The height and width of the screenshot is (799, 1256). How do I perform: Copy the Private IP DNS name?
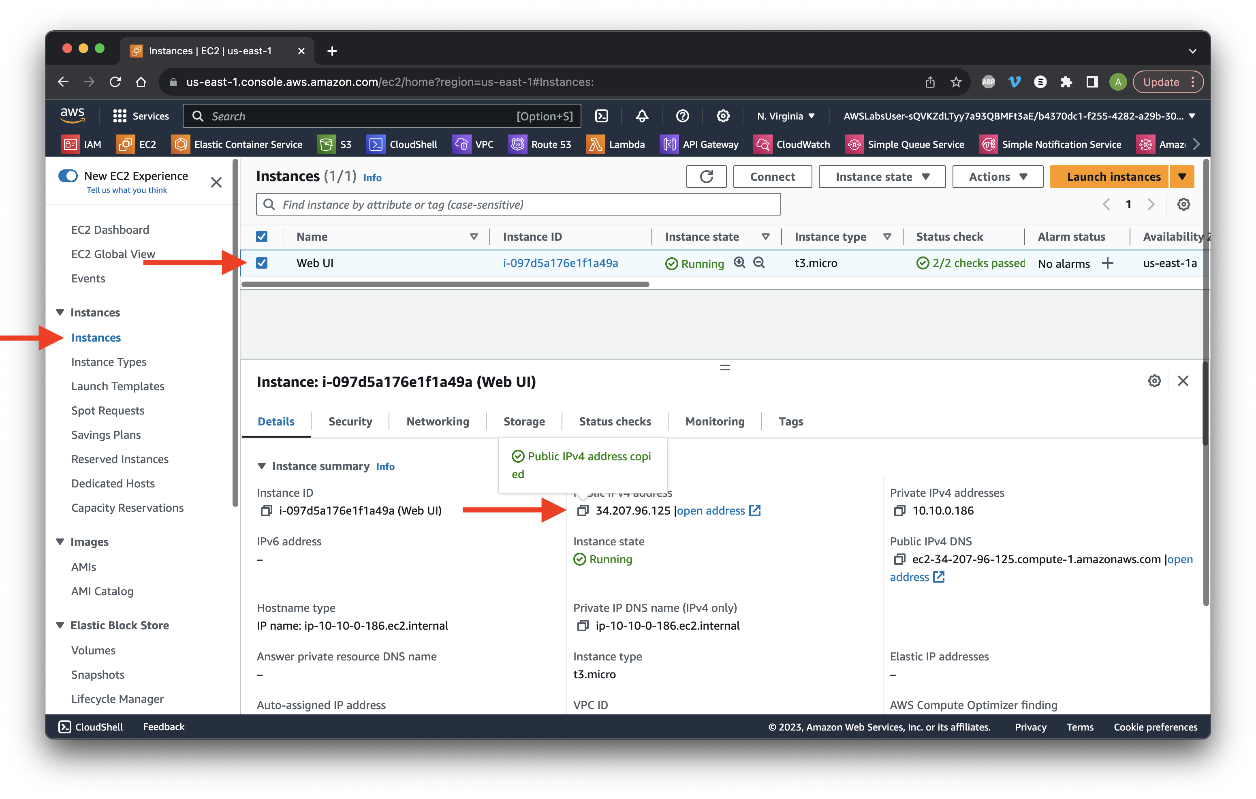583,625
